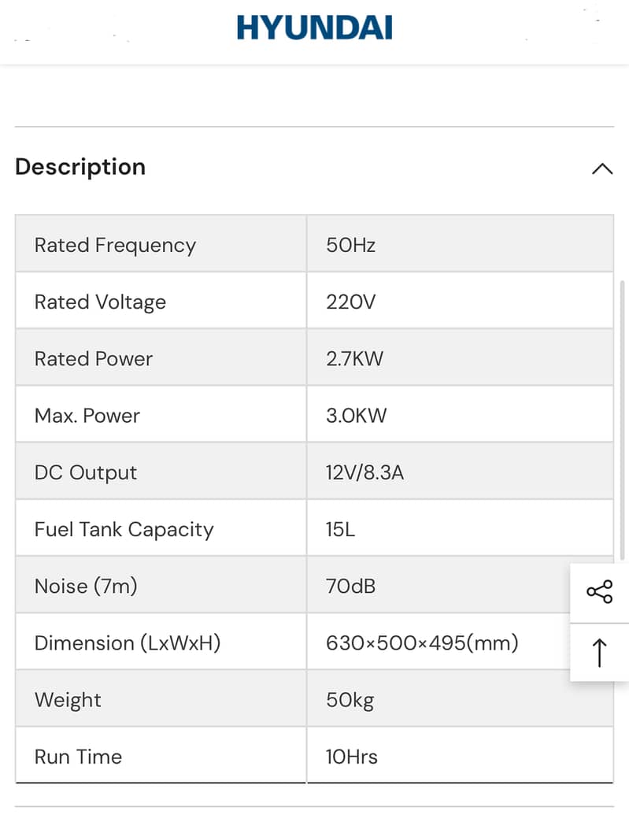Click the Max. Power label
629x822 pixels.
[x=87, y=415]
